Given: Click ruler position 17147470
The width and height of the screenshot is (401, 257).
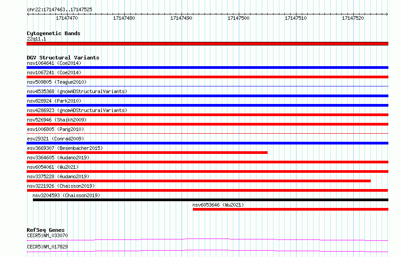Looking at the screenshot, I should [x=67, y=18].
